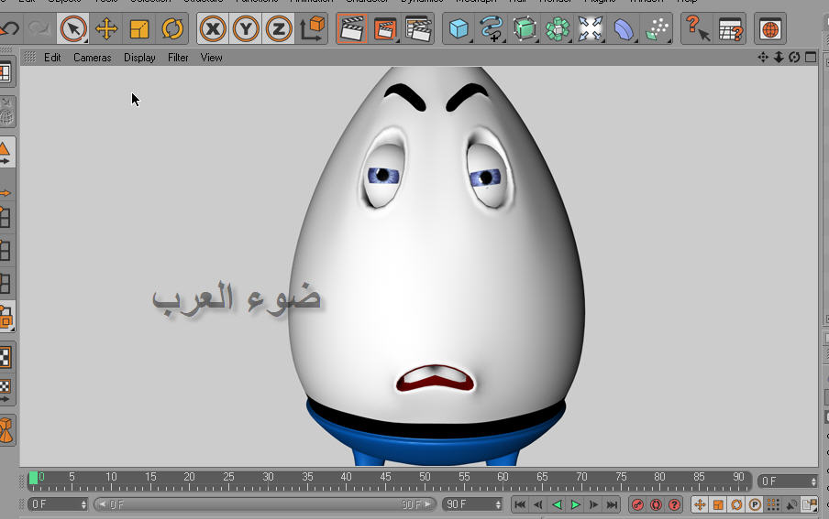Viewport: 829px width, 519px height.
Task: Render to Picture Viewer clapperboard icon
Action: click(x=385, y=28)
